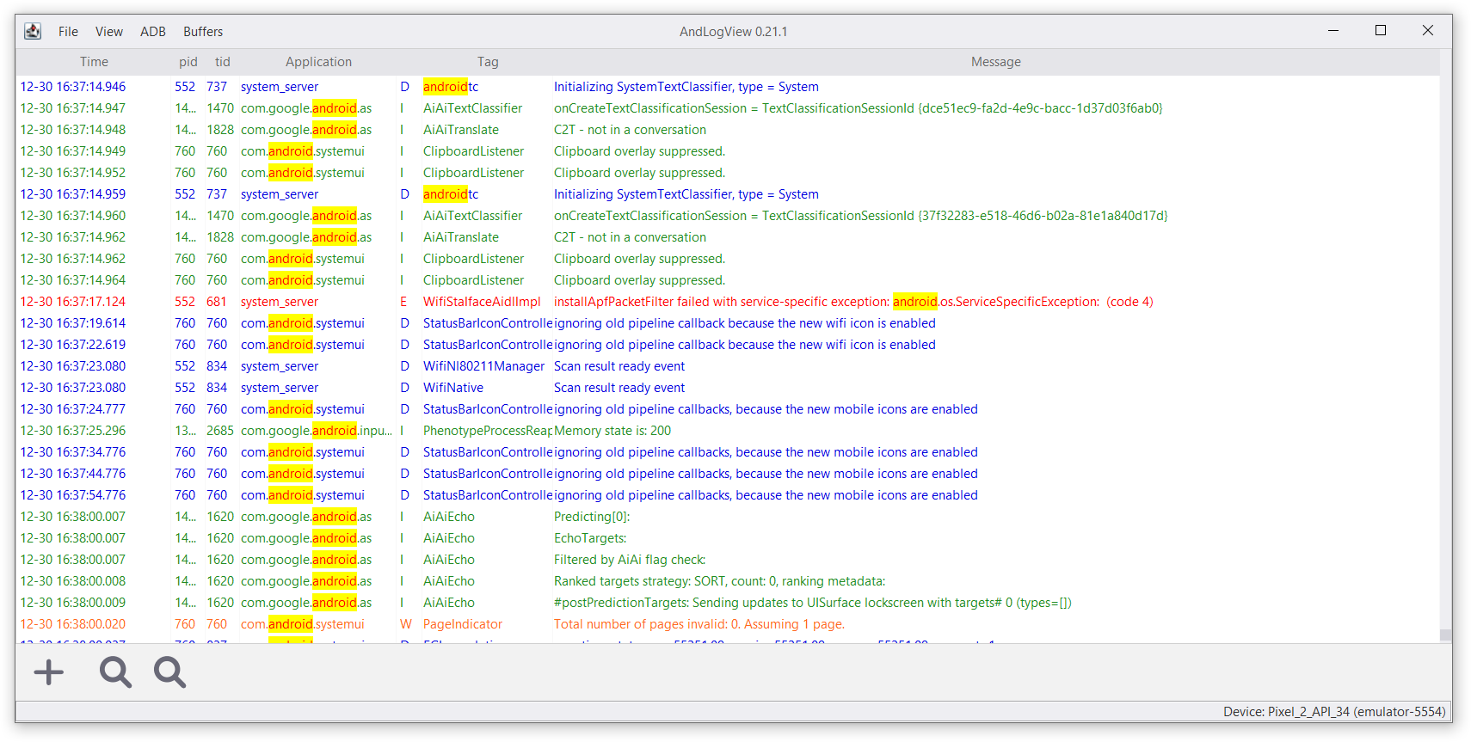Click the Time column header
The width and height of the screenshot is (1471, 742).
coord(94,62)
